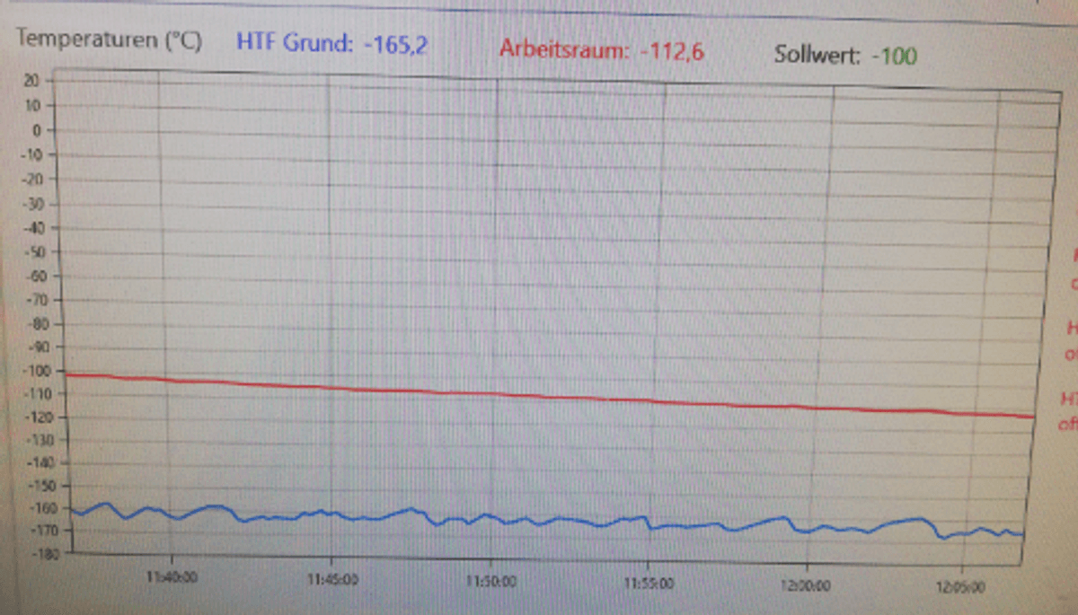Select the 11:40:00 time axis label

click(x=172, y=575)
